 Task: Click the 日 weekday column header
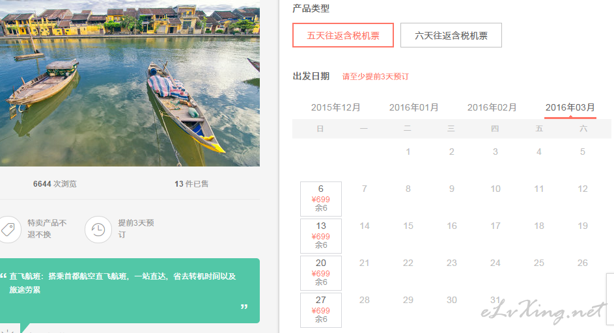tap(320, 129)
